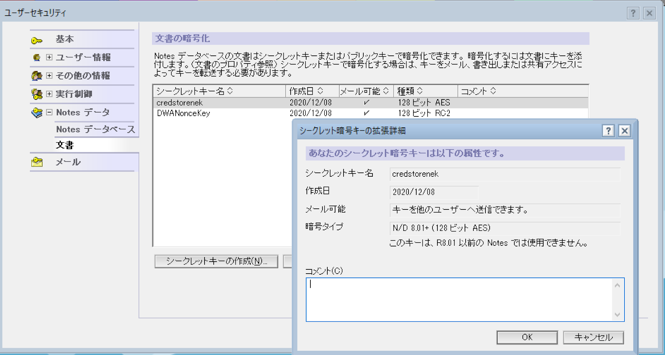
Task: Click the メール envelope icon
Action: pos(37,162)
